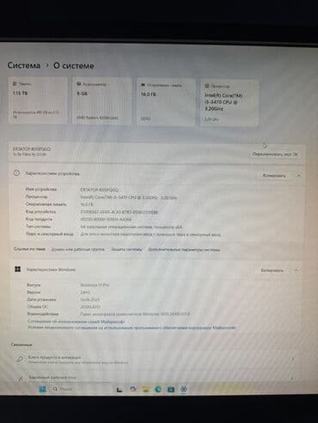This screenshot has height=423, width=318.
Task: Copy Windows specifications with Копировать
Action: coord(272,270)
